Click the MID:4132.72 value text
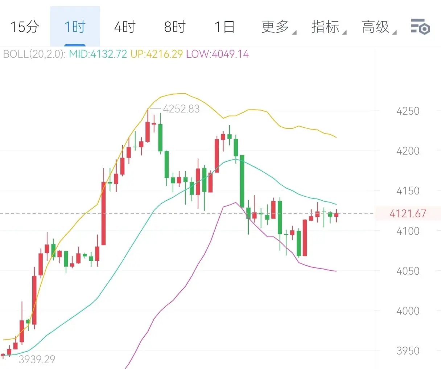Image resolution: width=441 pixels, height=369 pixels. tap(98, 54)
